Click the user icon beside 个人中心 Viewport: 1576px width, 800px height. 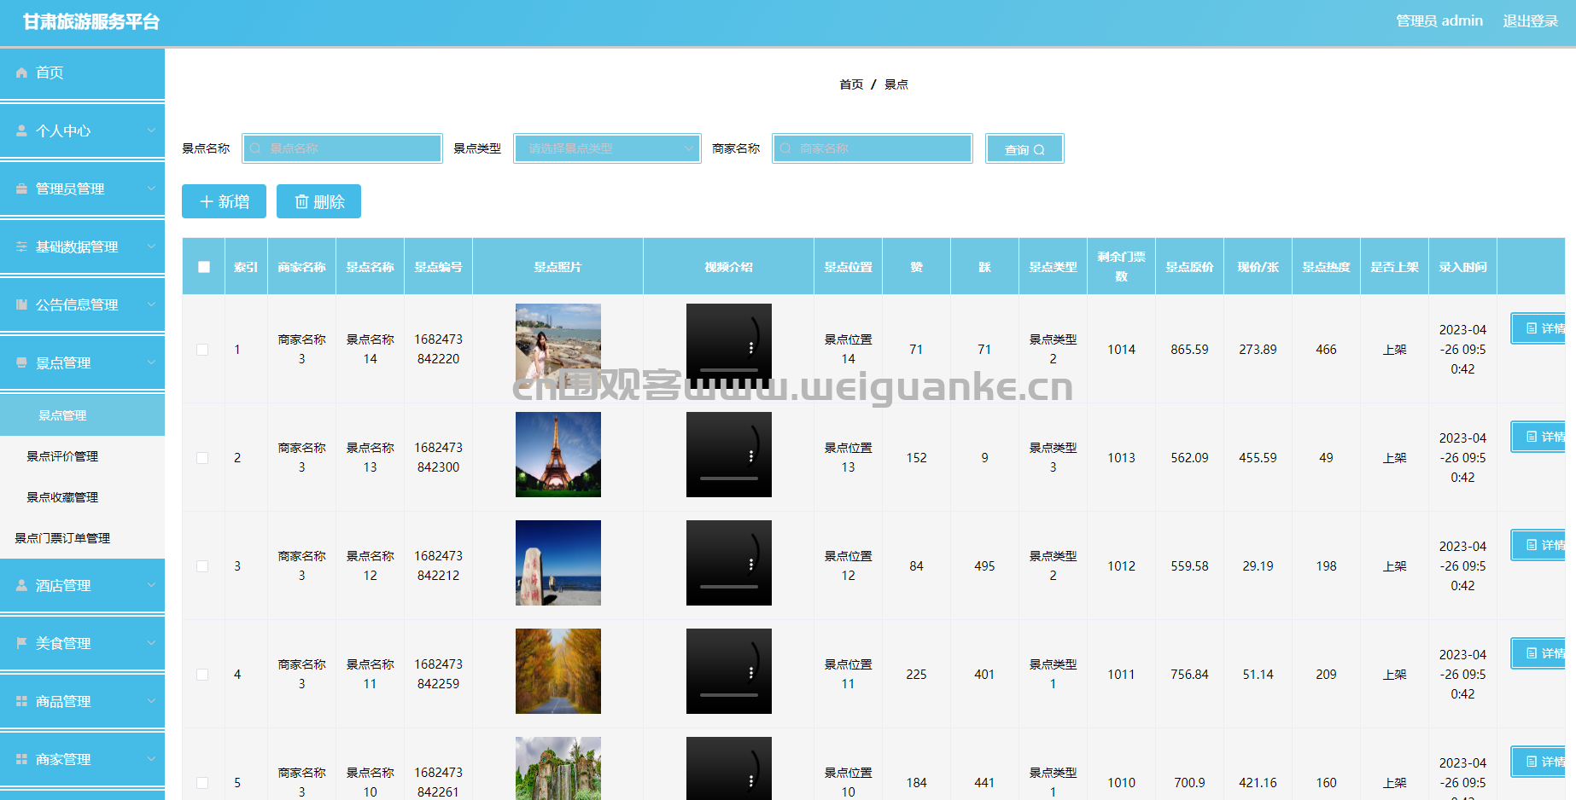click(21, 131)
